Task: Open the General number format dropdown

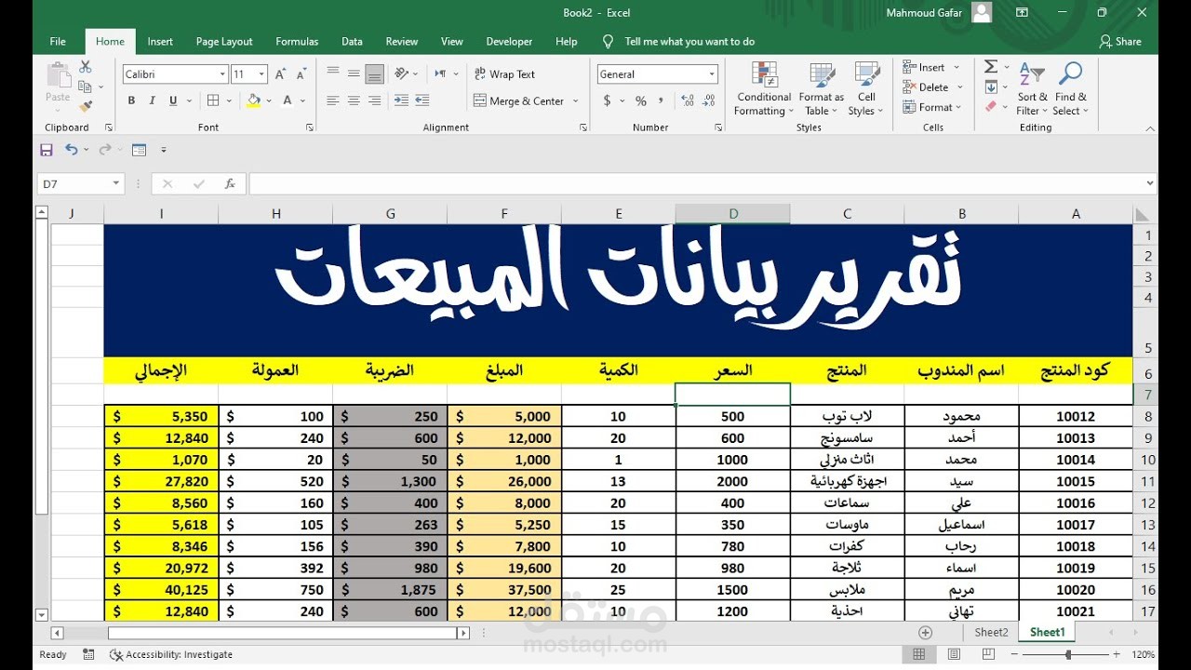Action: (x=713, y=74)
